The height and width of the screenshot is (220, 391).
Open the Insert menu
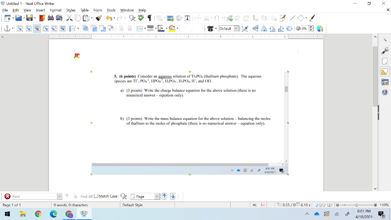(x=40, y=10)
